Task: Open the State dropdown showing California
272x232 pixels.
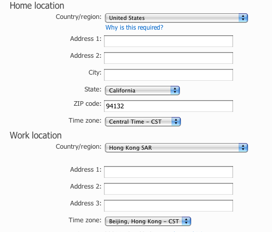Action: [x=142, y=90]
